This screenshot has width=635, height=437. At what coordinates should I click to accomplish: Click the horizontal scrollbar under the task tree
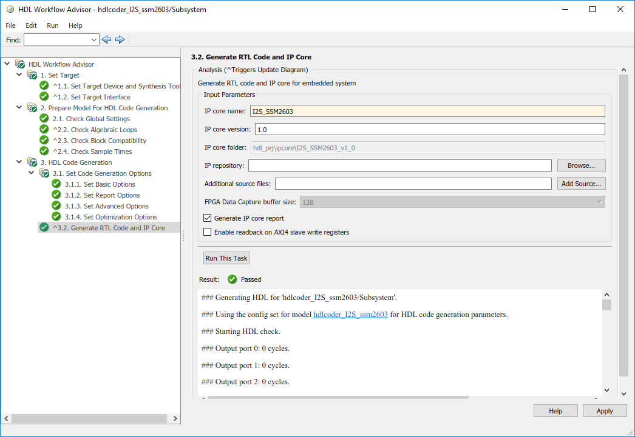91,419
